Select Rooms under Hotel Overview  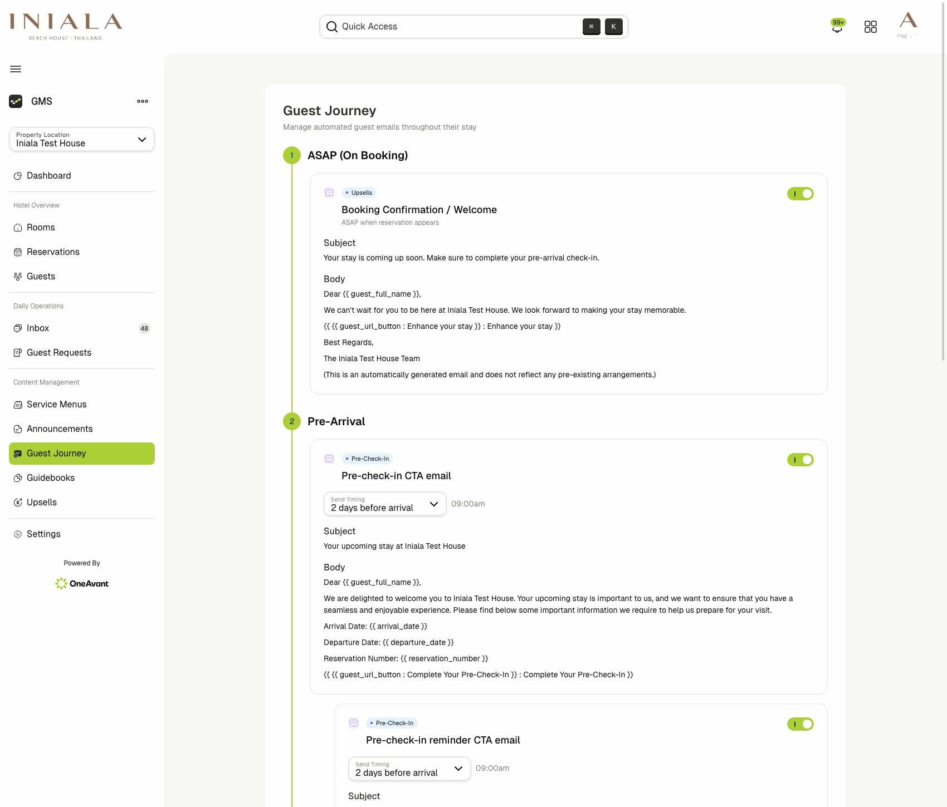click(x=40, y=227)
